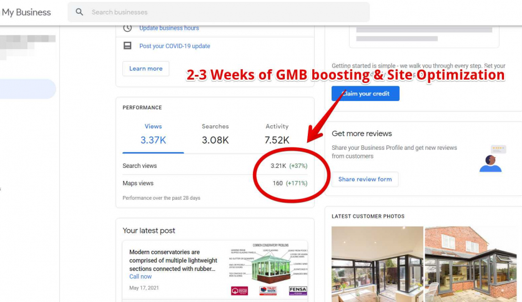
Task: Click the post icon beside COVID-19 update
Action: tap(127, 46)
